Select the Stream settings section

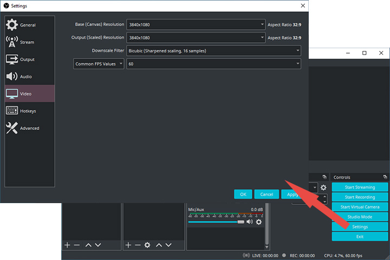(x=27, y=42)
